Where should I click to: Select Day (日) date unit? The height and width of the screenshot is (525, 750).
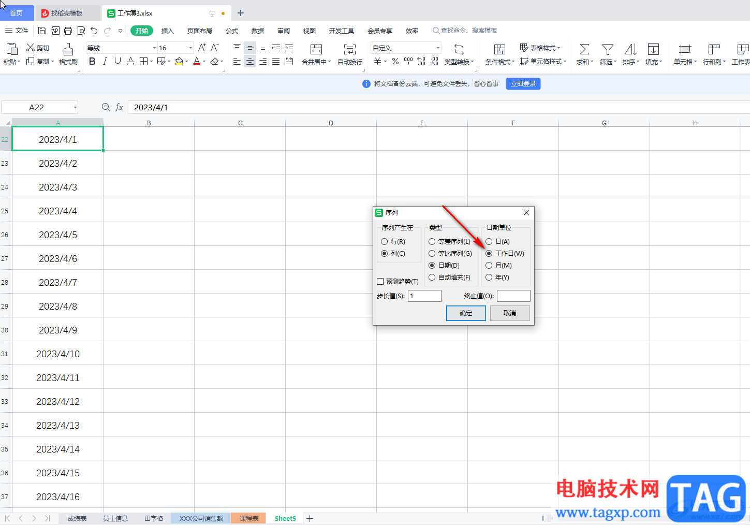(x=489, y=242)
